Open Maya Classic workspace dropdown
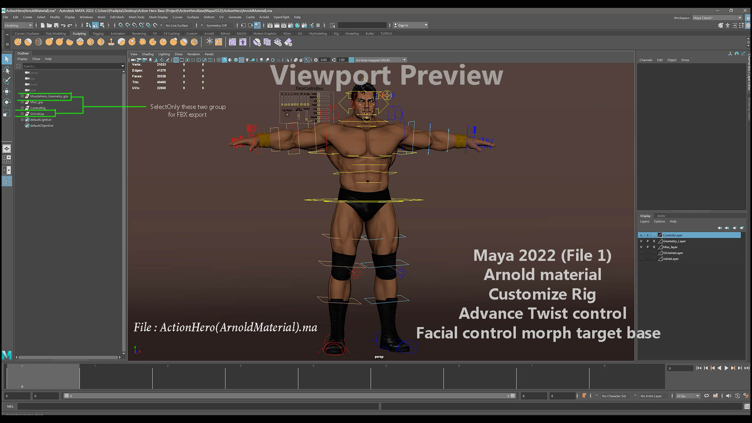 pyautogui.click(x=717, y=18)
